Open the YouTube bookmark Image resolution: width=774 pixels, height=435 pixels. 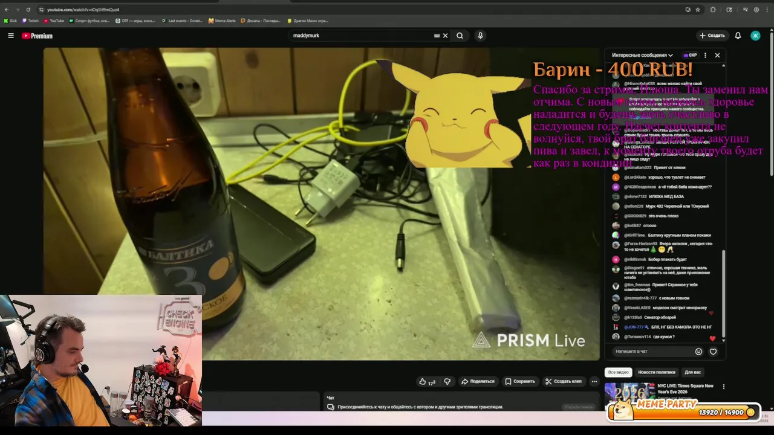(54, 21)
